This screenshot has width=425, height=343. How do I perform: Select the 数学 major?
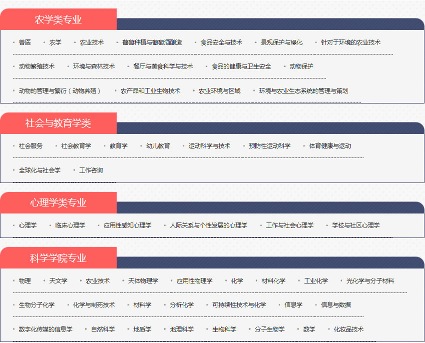(x=309, y=329)
